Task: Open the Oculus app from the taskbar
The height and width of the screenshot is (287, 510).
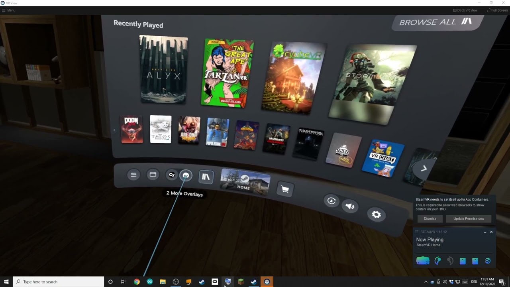Action: coord(215,282)
